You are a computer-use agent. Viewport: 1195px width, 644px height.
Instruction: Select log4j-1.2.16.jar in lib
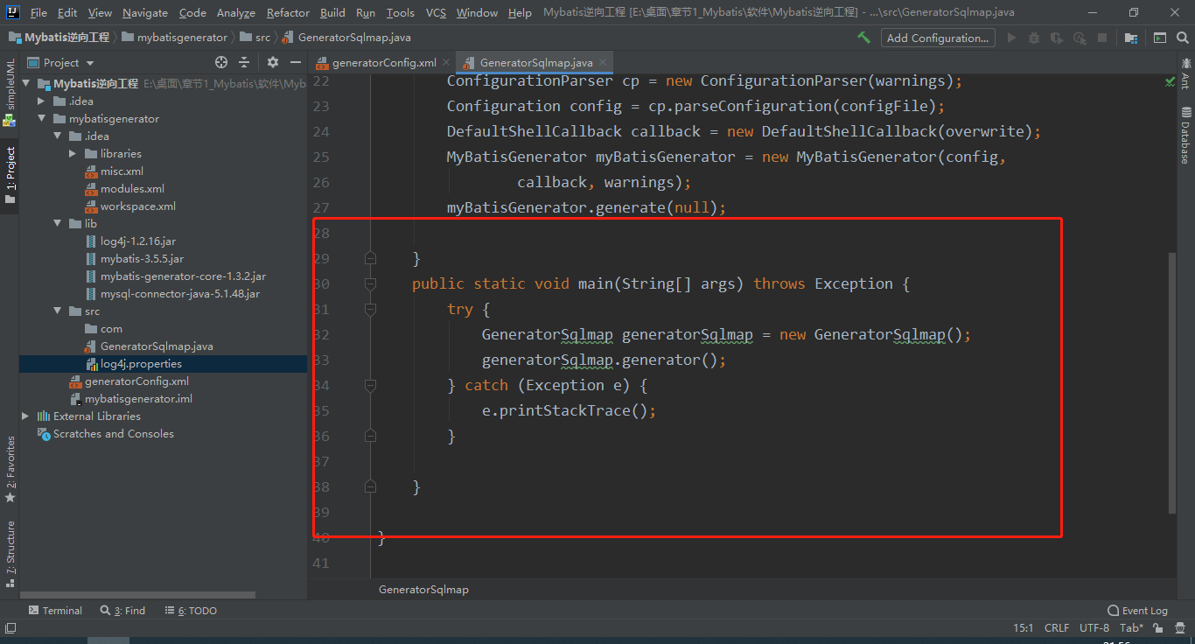click(x=138, y=241)
